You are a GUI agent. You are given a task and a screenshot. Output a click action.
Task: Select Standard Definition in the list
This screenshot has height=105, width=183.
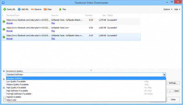86,78
